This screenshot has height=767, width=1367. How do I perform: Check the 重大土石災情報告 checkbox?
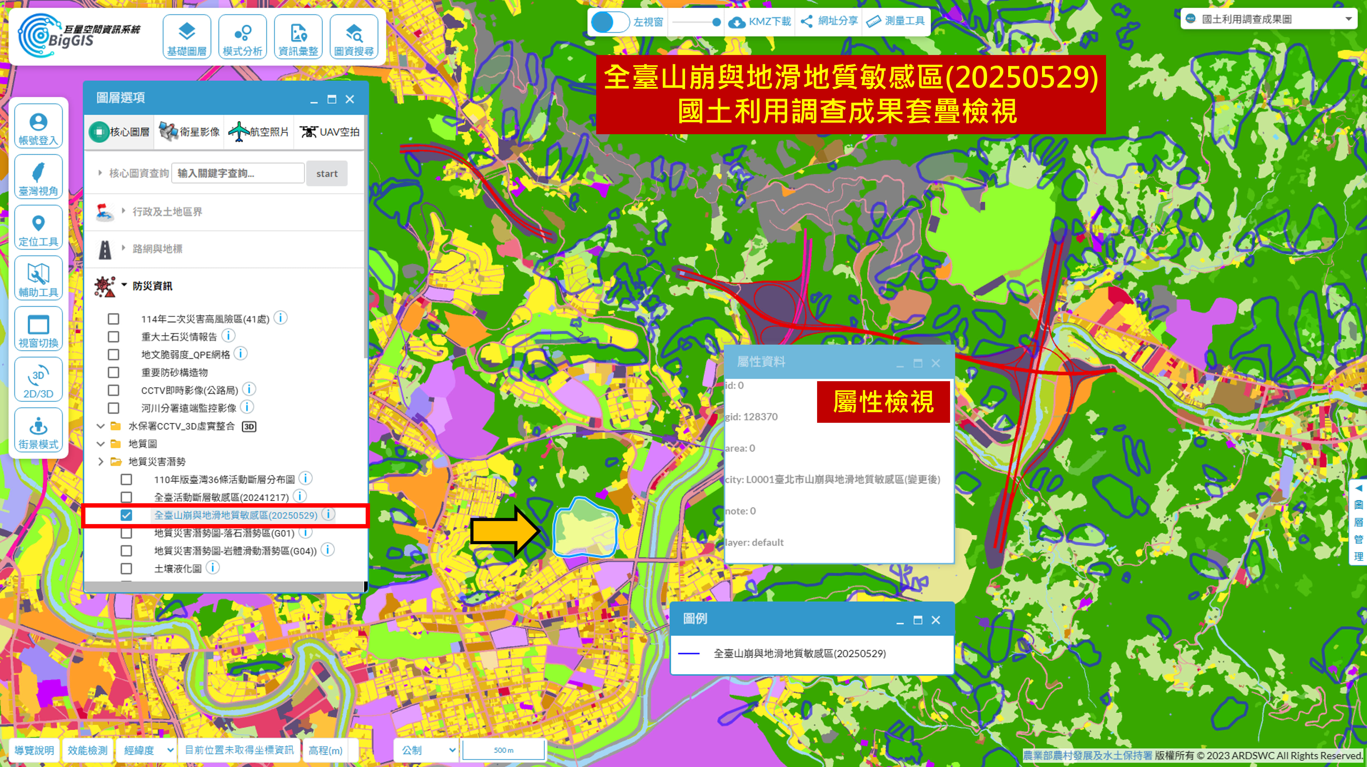pyautogui.click(x=114, y=337)
